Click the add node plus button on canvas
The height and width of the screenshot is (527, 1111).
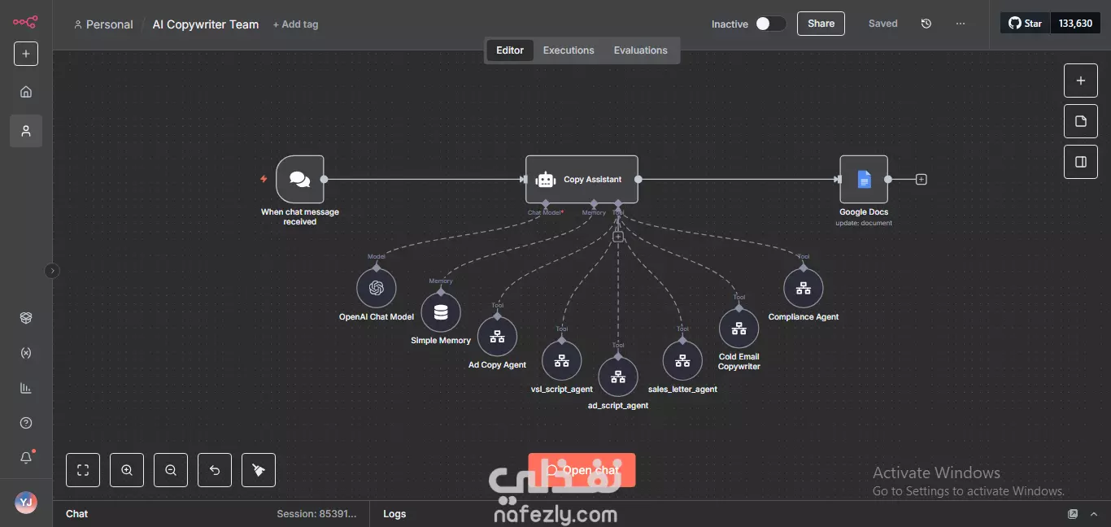click(1081, 81)
